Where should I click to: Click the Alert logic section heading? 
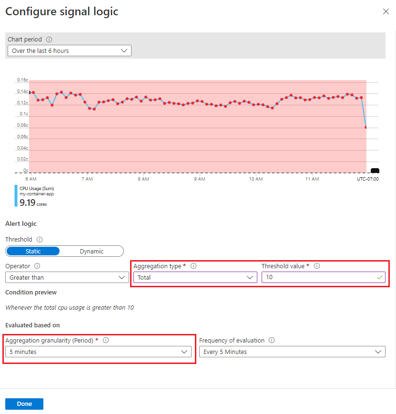click(20, 223)
